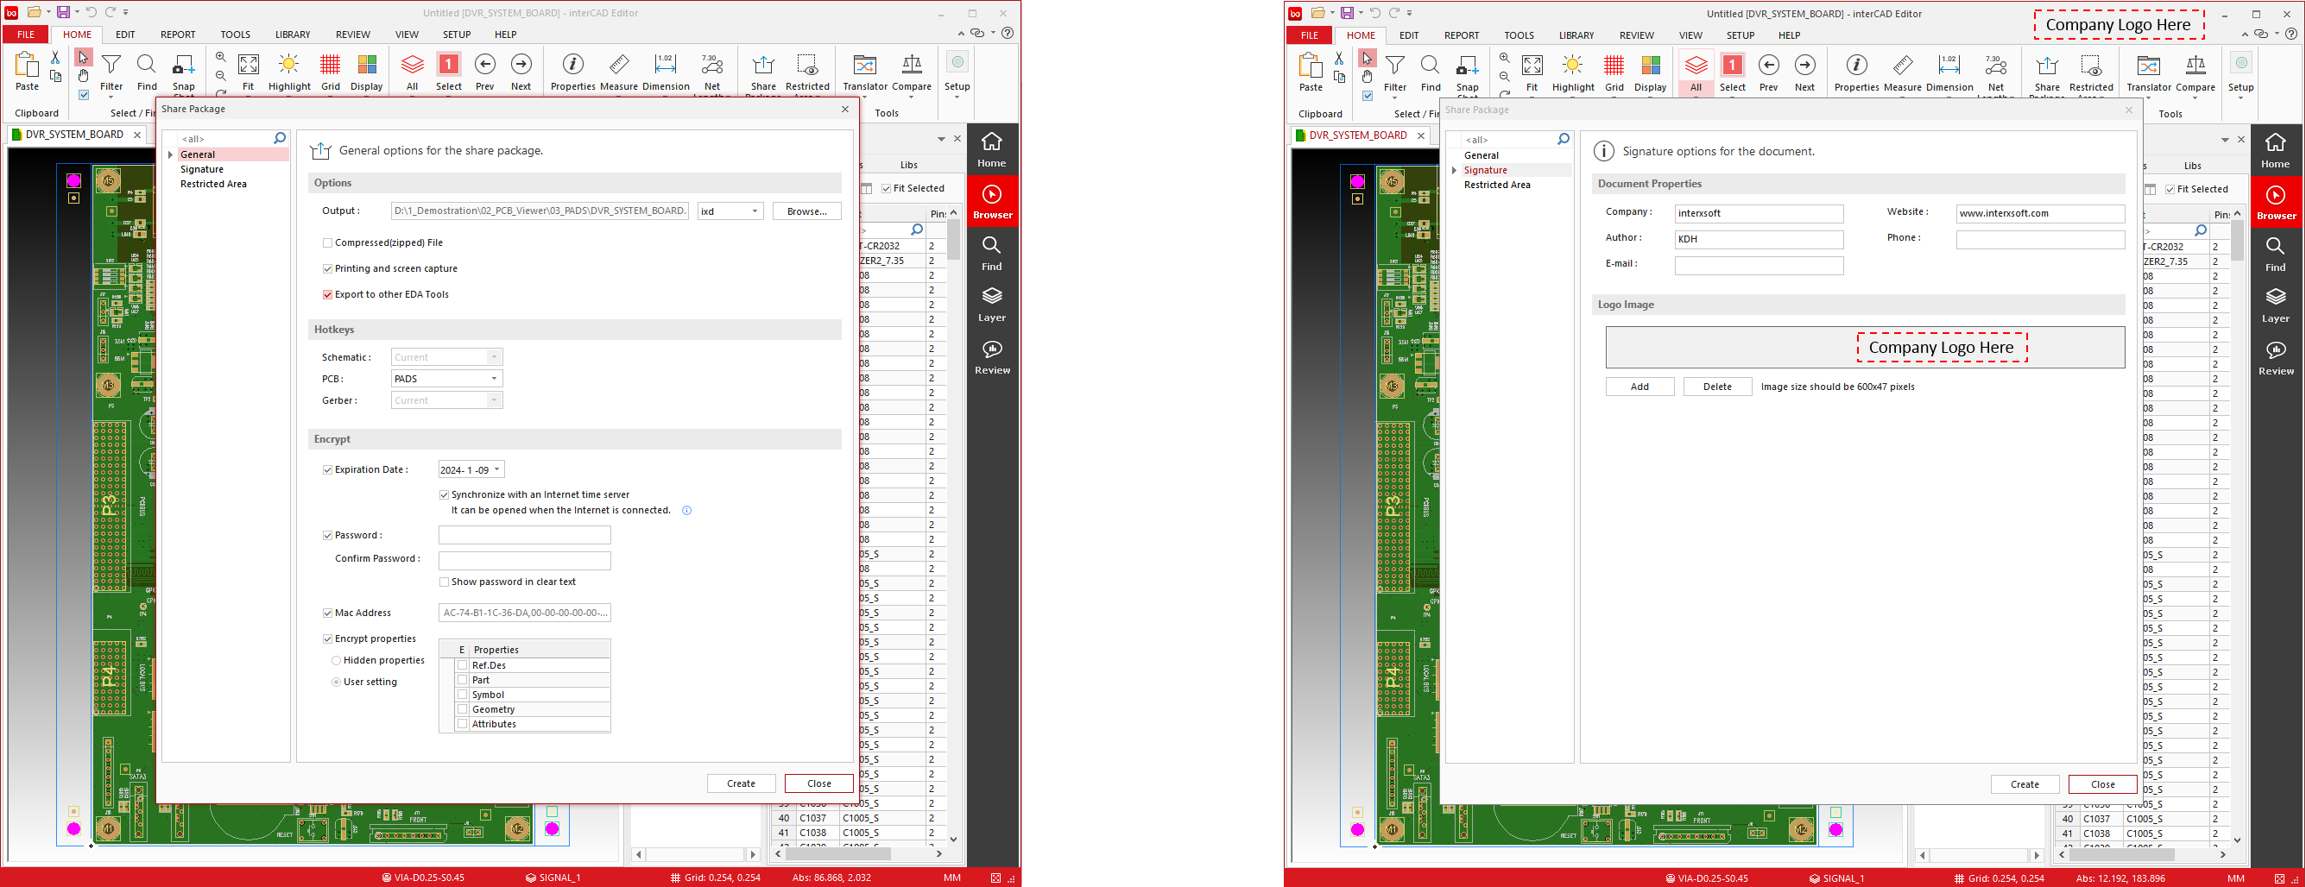
Task: Click Add logo image button
Action: tap(1639, 387)
